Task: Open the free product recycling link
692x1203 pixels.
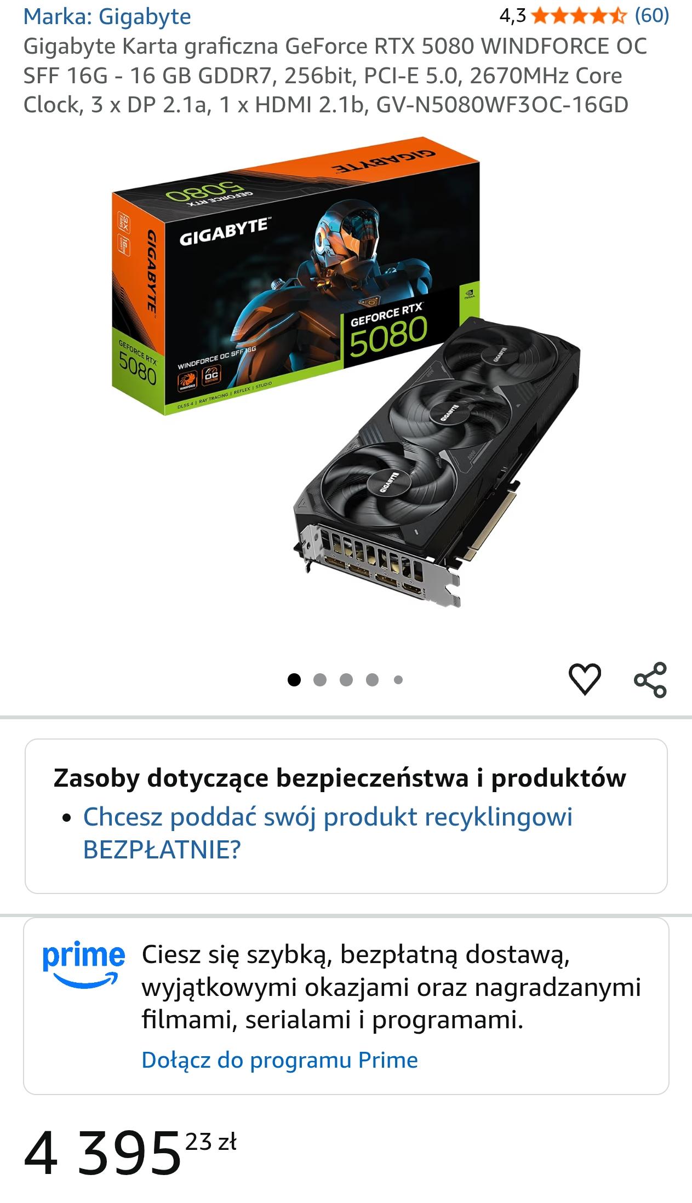Action: (328, 833)
